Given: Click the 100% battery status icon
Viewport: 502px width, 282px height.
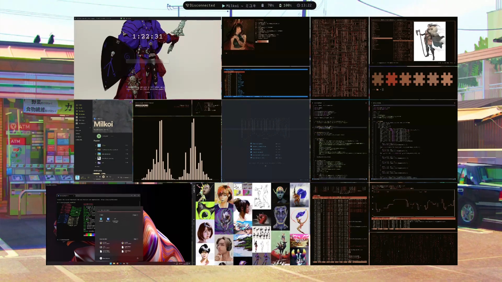Looking at the screenshot, I should pyautogui.click(x=280, y=5).
